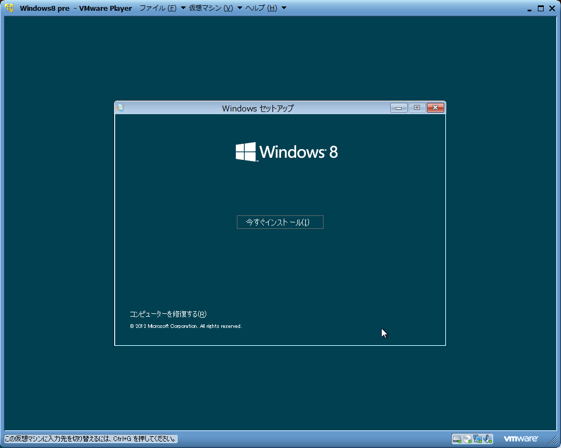The image size is (561, 448).
Task: Click the Windows セットアップ title text
Action: [257, 108]
